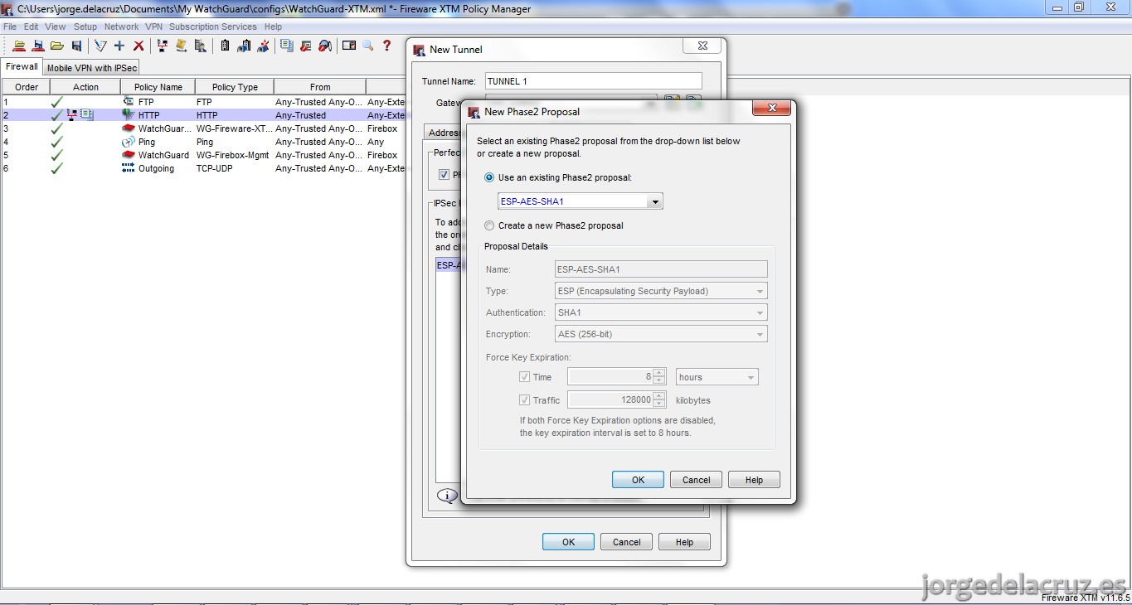
Task: Save the configuration with the floppy disk icon
Action: tap(76, 46)
